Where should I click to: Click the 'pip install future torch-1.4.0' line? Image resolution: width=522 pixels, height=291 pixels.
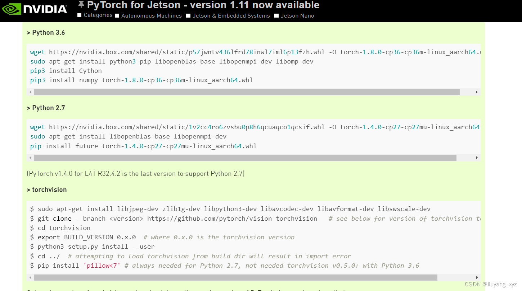click(143, 146)
